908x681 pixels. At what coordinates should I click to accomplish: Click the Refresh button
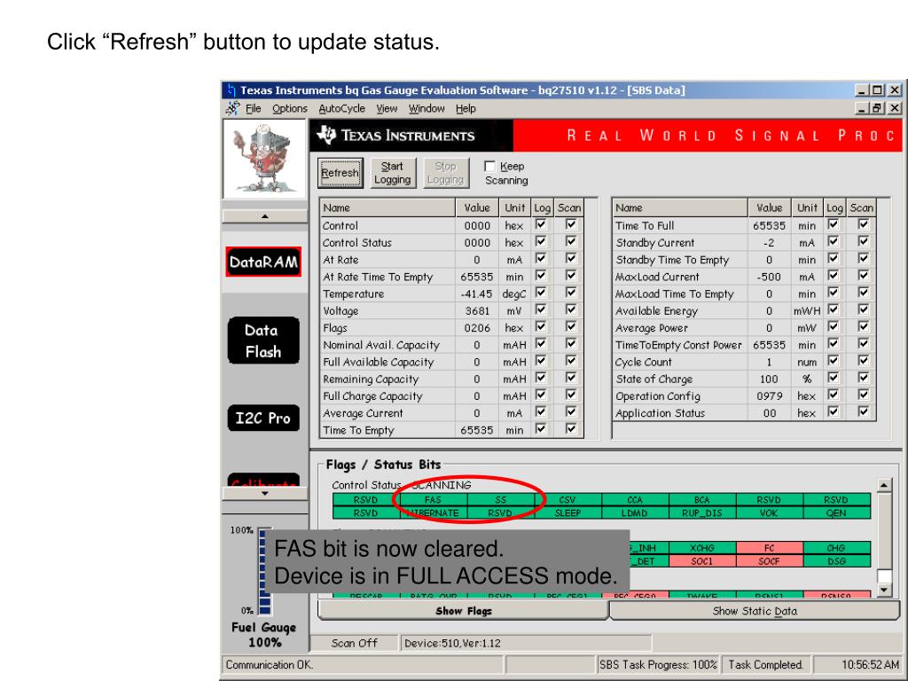point(340,173)
